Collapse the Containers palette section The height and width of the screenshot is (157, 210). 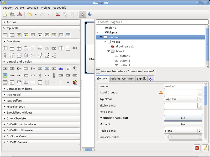pos(41,41)
